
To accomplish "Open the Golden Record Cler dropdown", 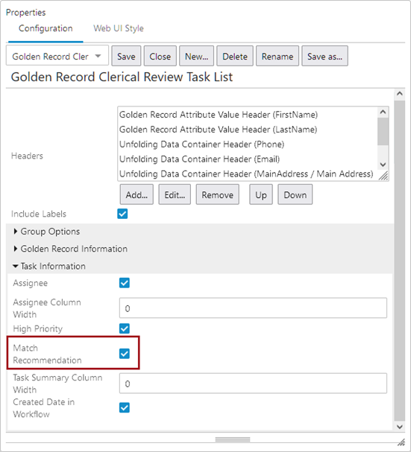I will click(x=57, y=56).
